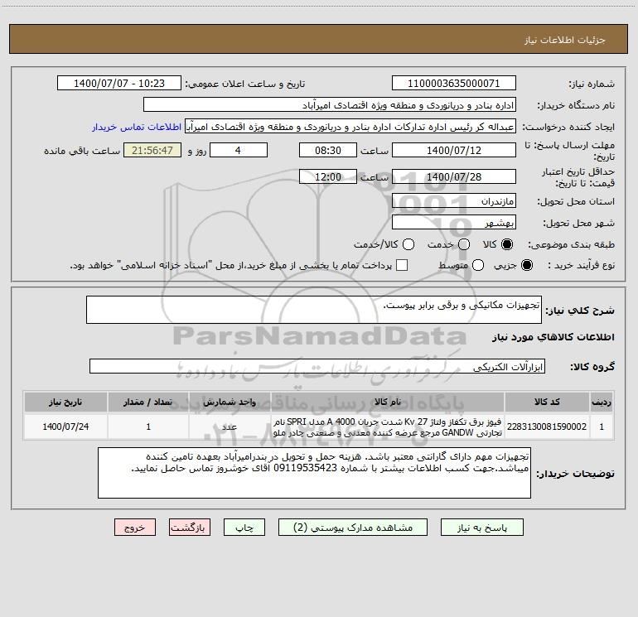638x617 pixels.
Task: Click the پاسخ به نیاز button
Action: (482, 527)
